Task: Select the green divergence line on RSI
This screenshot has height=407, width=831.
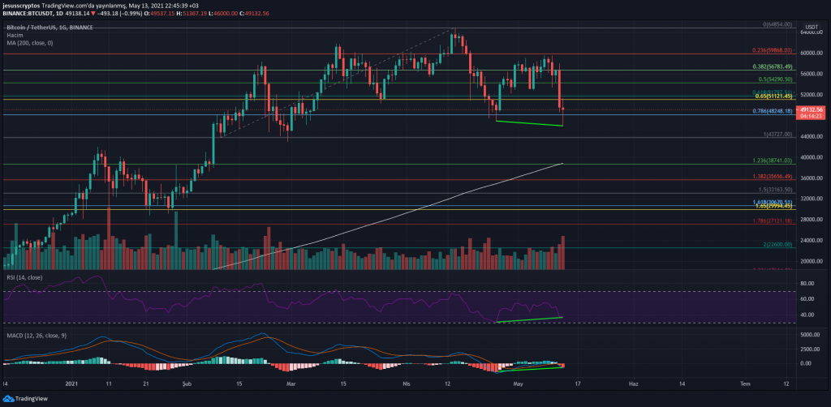Action: (x=528, y=319)
